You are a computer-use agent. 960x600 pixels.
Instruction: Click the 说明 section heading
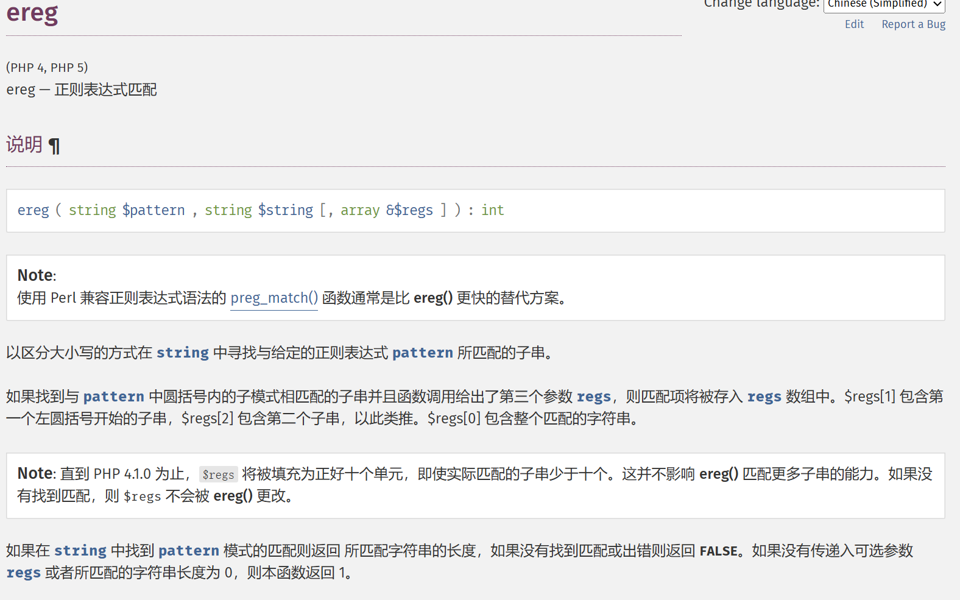point(24,145)
